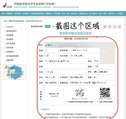Click the 入学时间 label cell
The height and width of the screenshot is (119, 126).
pyautogui.click(x=64, y=77)
